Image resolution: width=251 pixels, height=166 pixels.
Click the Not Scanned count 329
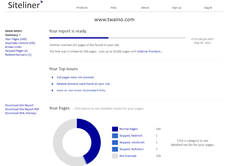pyautogui.click(x=158, y=156)
